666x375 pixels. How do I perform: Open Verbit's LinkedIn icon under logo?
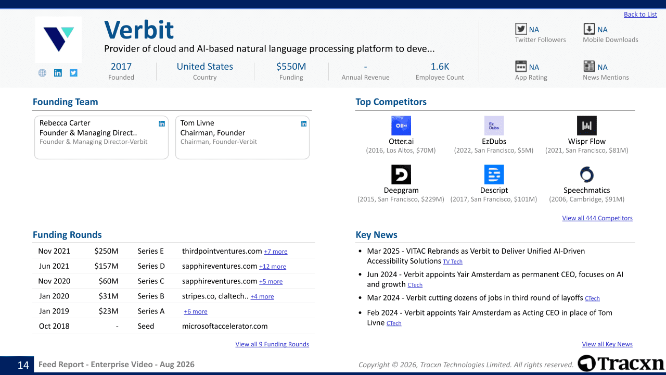tap(58, 73)
